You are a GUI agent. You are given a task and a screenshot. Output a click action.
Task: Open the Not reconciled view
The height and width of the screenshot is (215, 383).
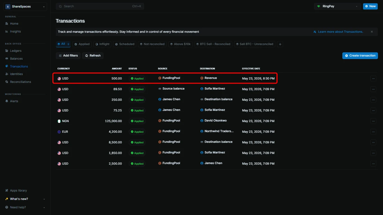click(152, 44)
